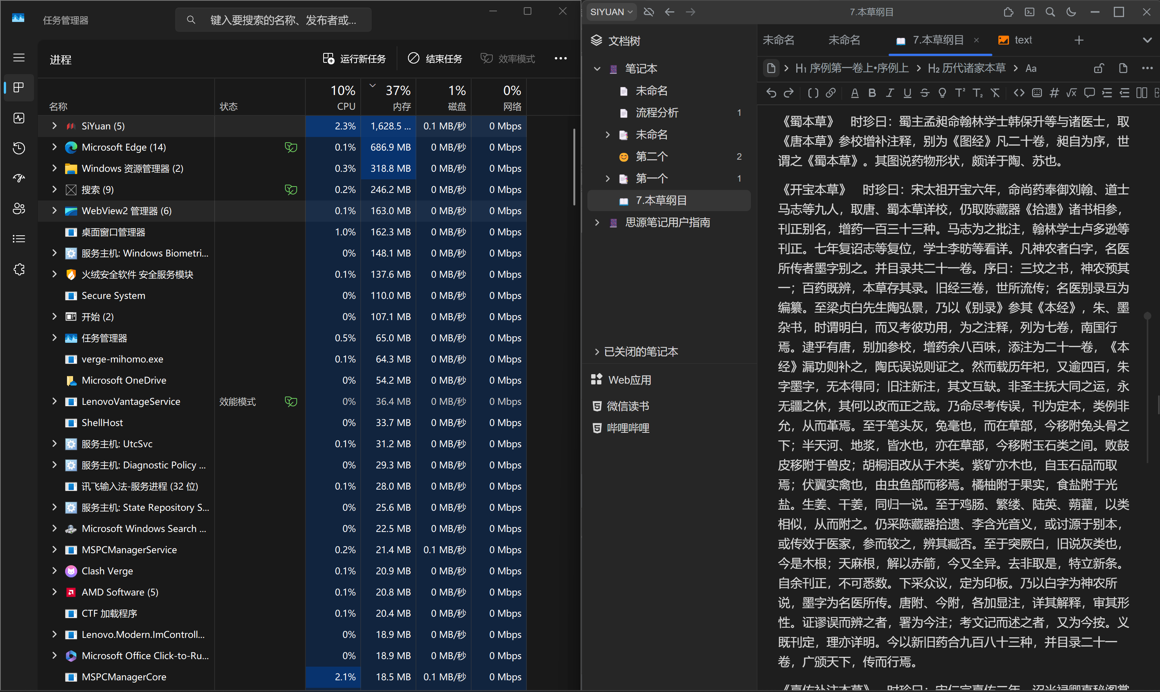This screenshot has height=692, width=1160.
Task: Click the hyperlink insert icon
Action: point(831,93)
